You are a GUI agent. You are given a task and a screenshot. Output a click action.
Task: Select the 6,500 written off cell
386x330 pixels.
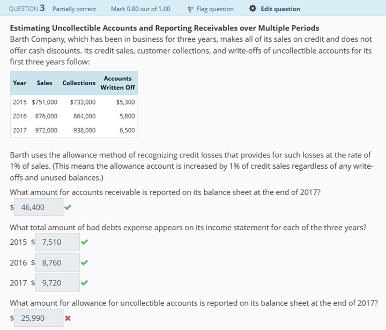[127, 130]
